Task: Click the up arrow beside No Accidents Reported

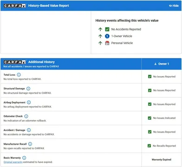Action: [x=100, y=29]
